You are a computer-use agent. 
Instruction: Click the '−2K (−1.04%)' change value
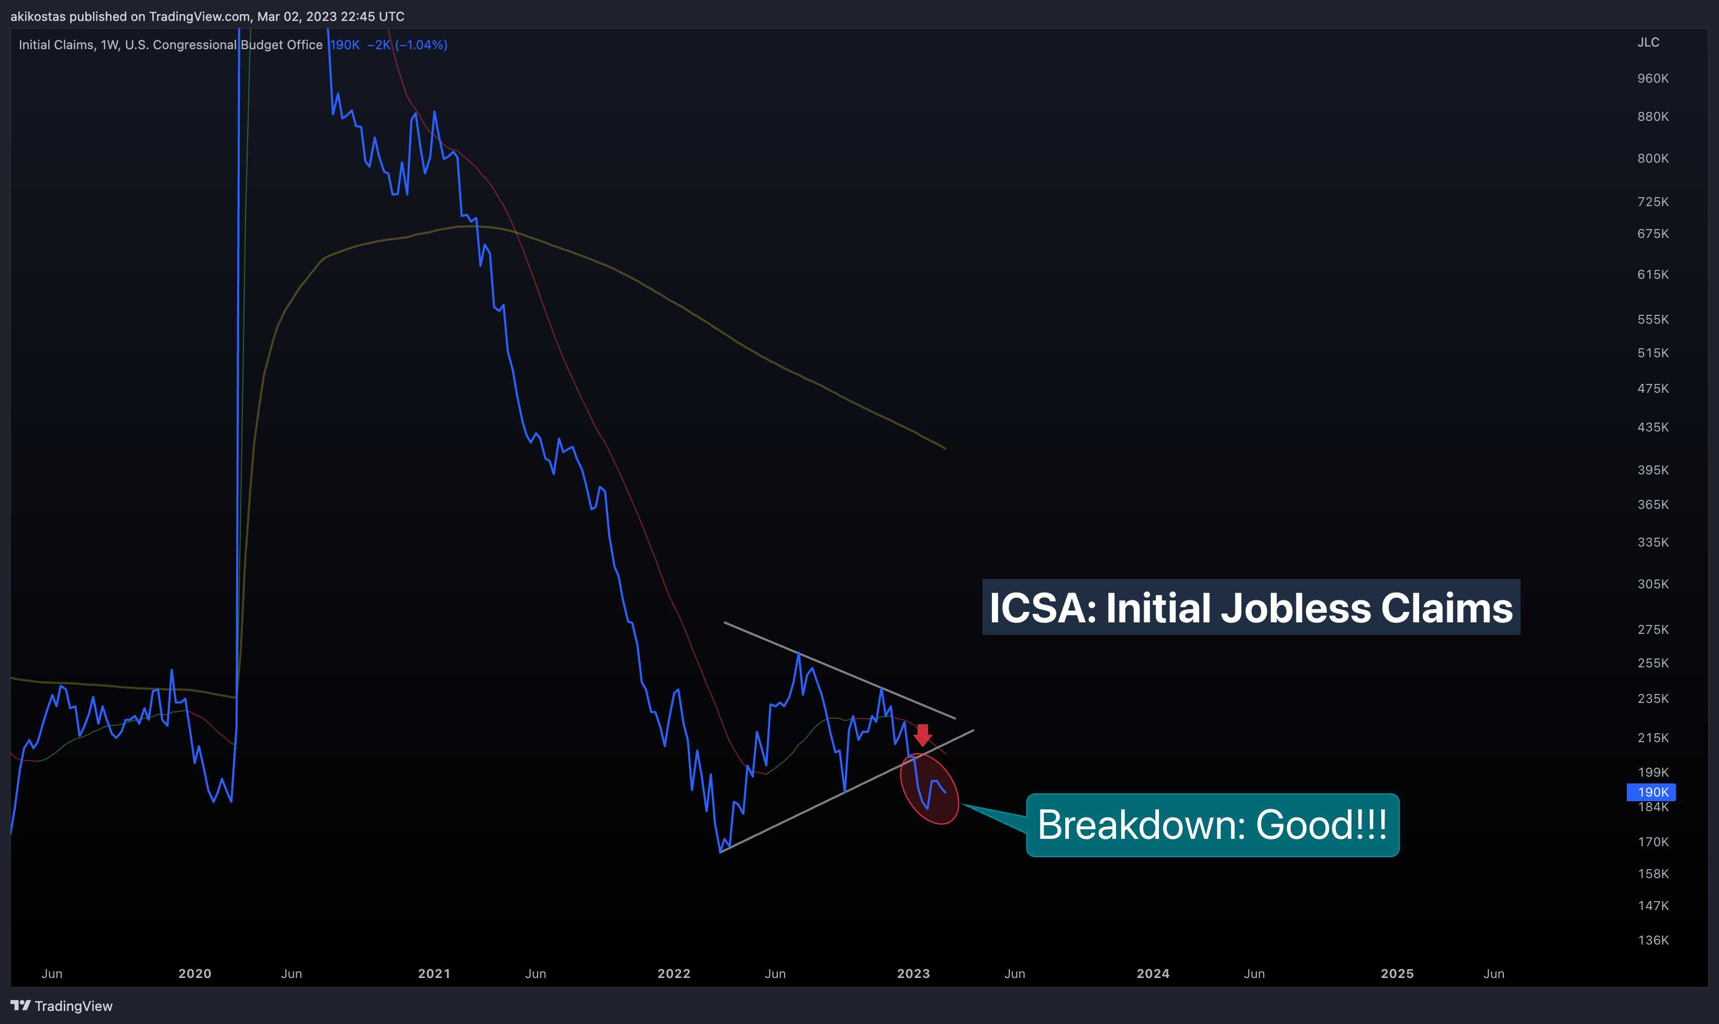(407, 45)
